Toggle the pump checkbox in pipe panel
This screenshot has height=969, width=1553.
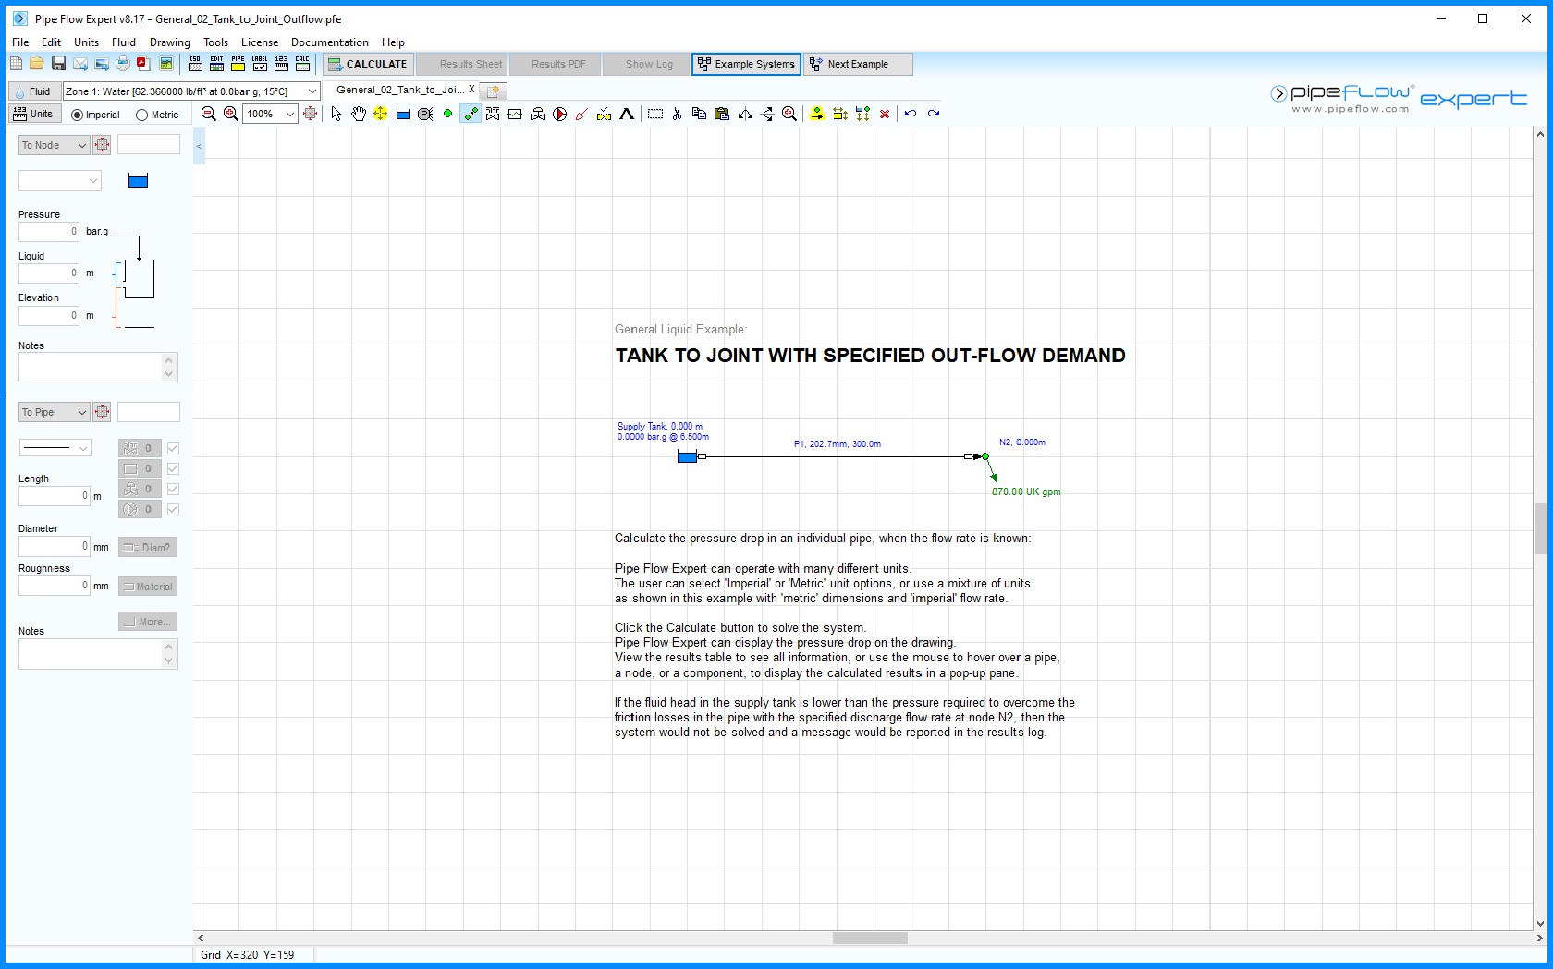[173, 509]
